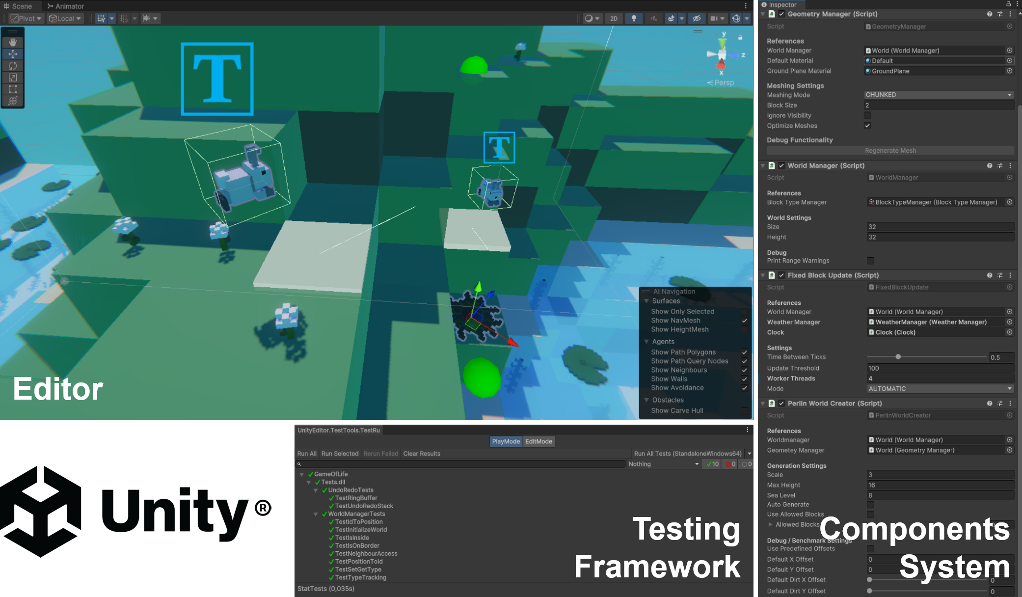Open help for World Manager script

(x=990, y=166)
